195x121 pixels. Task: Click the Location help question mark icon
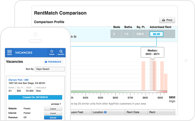pyautogui.click(x=105, y=112)
